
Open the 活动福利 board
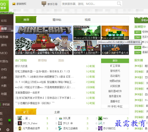[115, 76]
